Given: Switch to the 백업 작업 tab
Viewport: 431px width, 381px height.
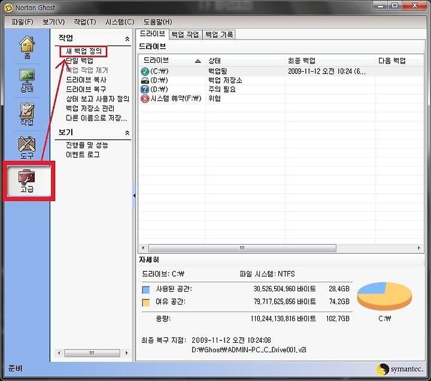Looking at the screenshot, I should (185, 35).
